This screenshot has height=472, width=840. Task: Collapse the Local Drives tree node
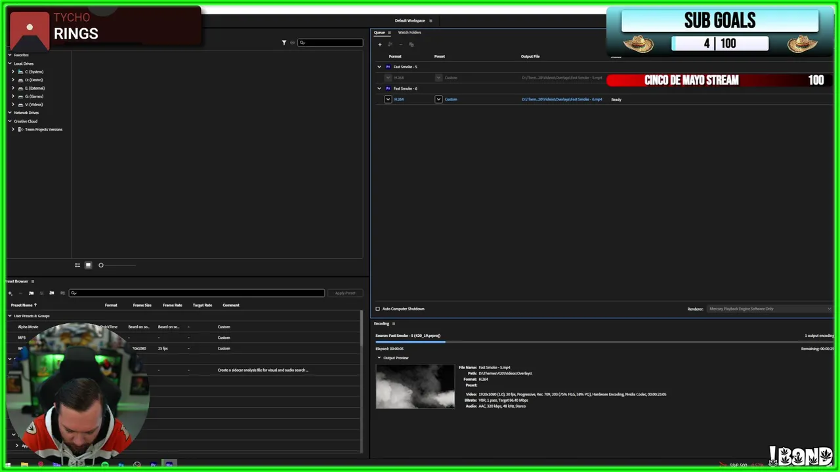pos(10,64)
